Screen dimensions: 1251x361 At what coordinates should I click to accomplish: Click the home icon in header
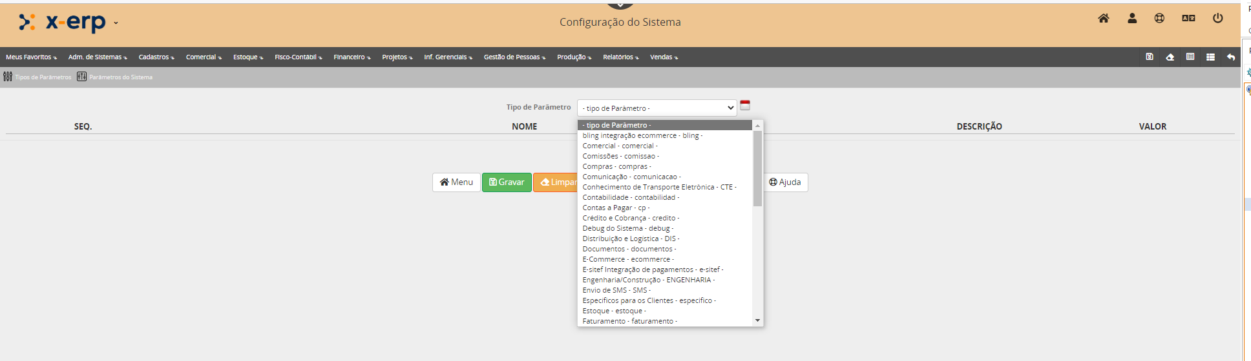coord(1104,19)
